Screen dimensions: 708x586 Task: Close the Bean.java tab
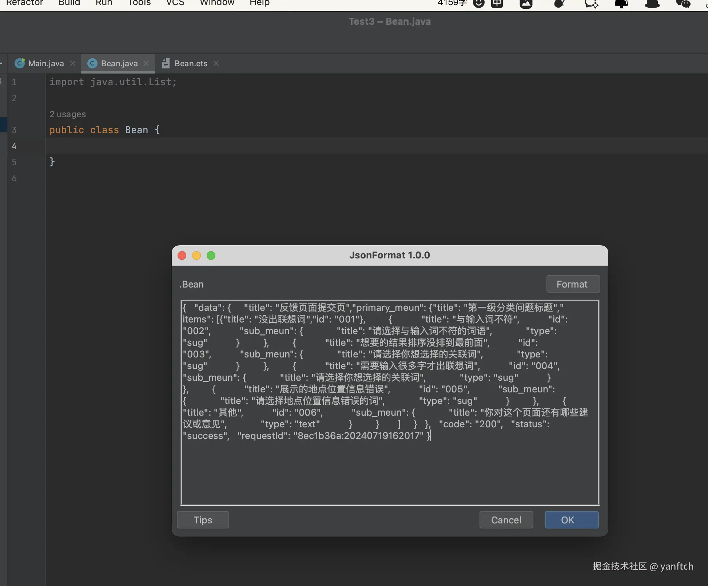[x=146, y=63]
